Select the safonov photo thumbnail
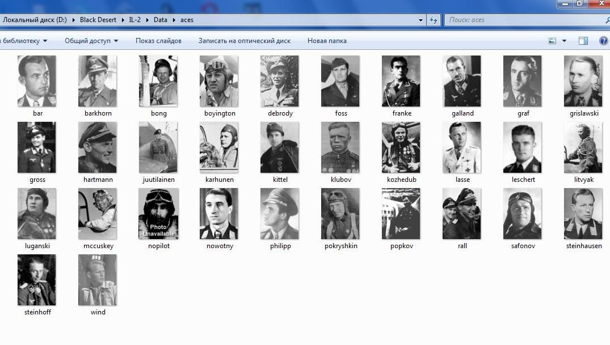610x345 pixels. (523, 214)
